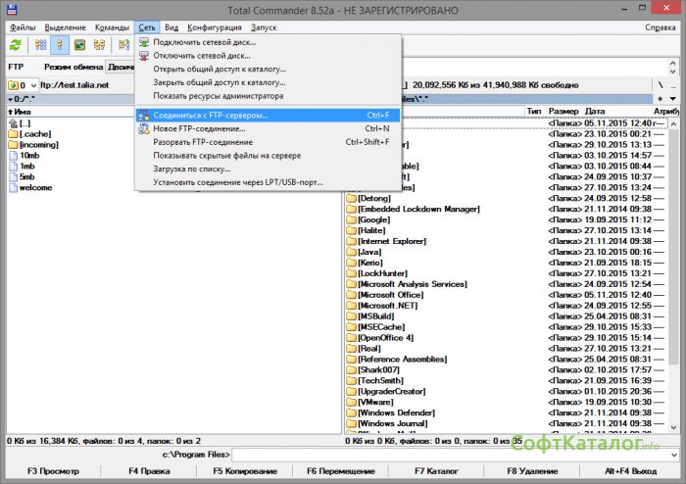
Task: Expand the transfer mode combo box
Action: [121, 68]
